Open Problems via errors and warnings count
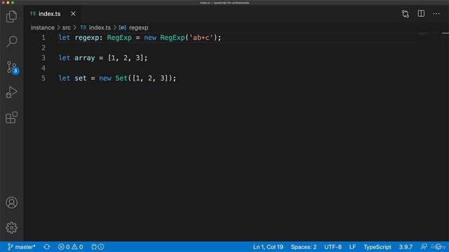 [x=70, y=247]
